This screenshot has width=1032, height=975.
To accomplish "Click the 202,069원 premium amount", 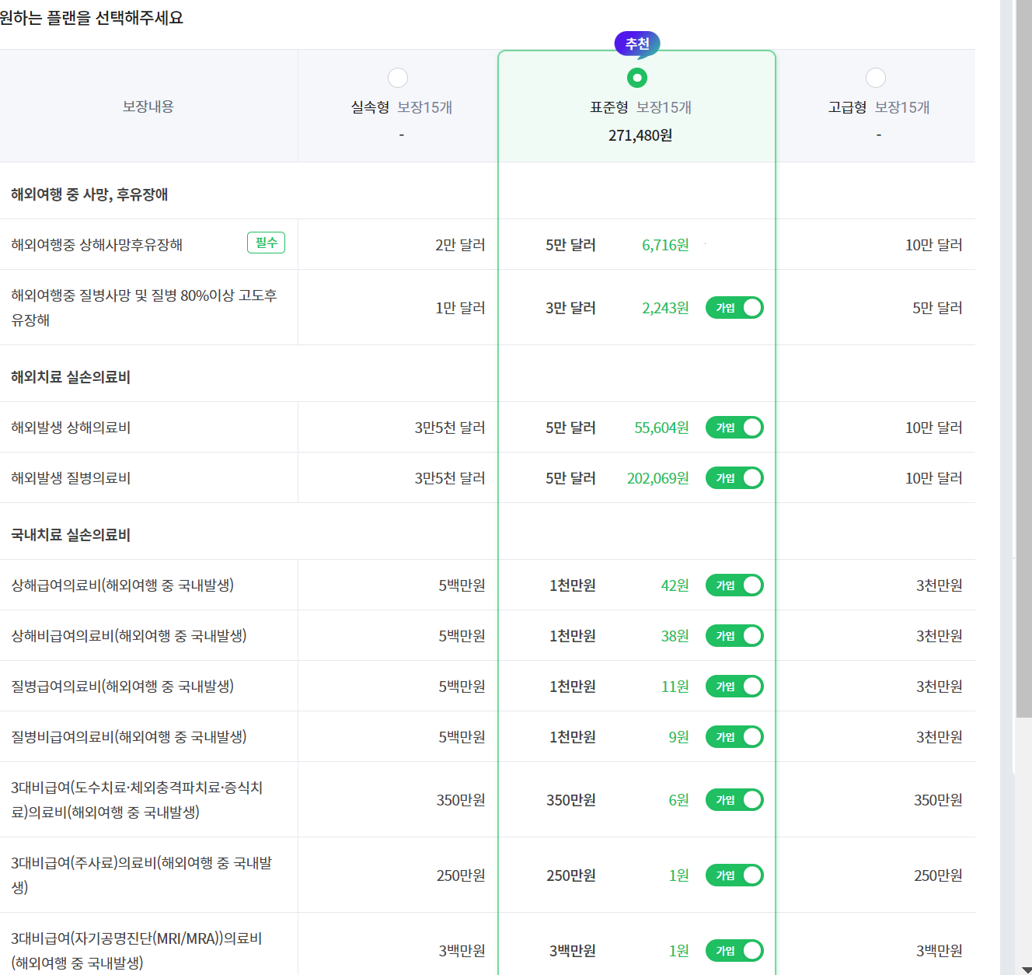I will pos(658,478).
